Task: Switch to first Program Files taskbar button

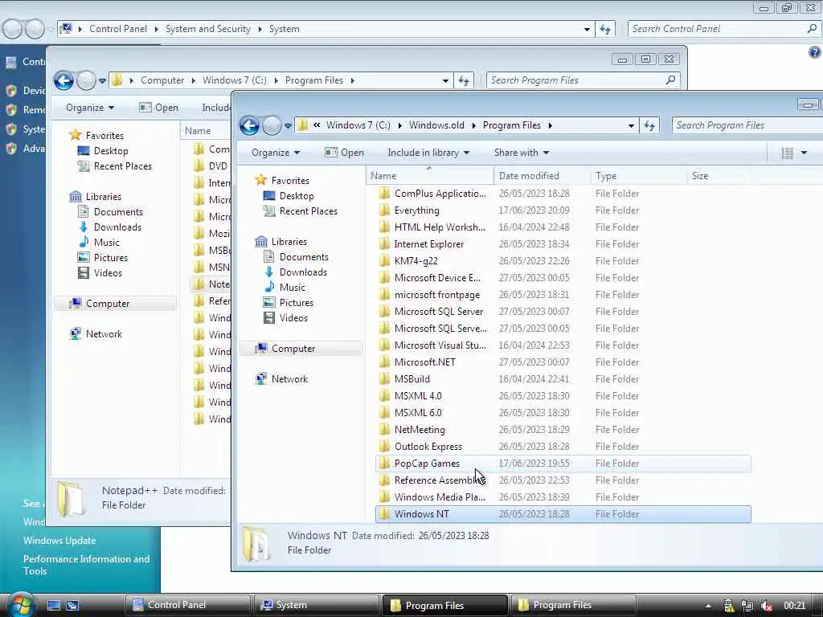Action: (x=444, y=605)
